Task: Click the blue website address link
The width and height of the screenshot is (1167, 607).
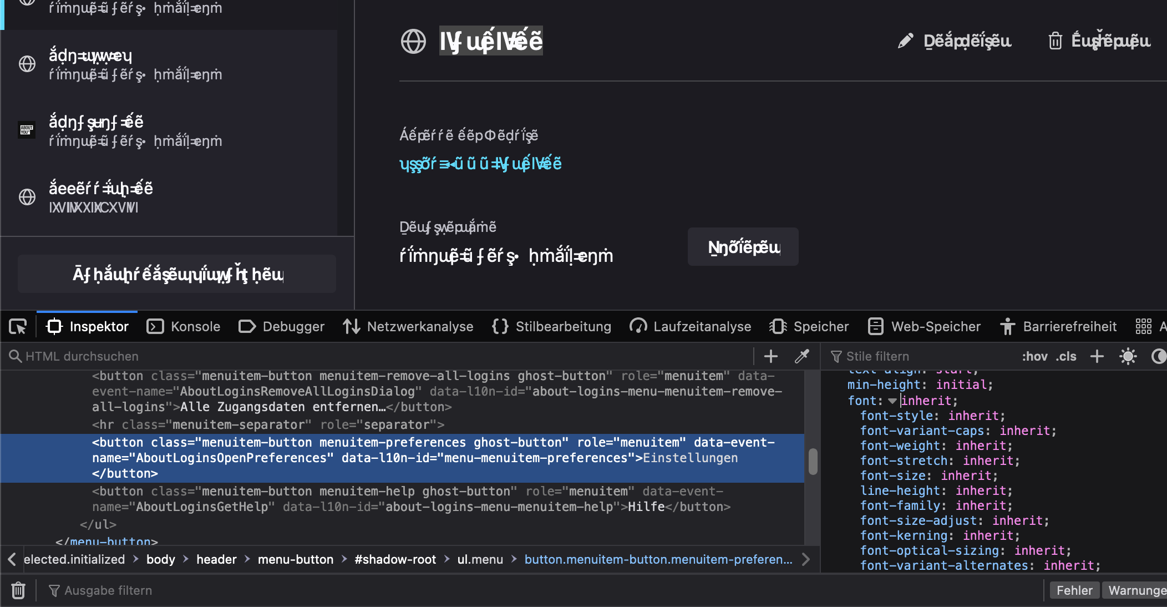Action: 480,164
